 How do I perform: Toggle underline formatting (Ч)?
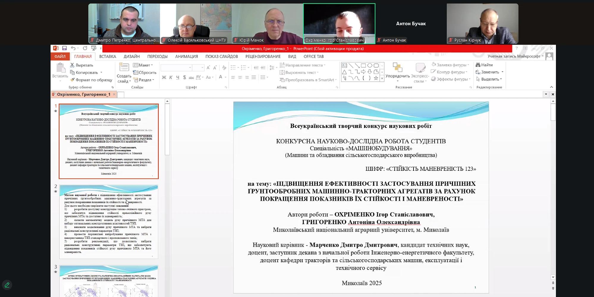(177, 77)
